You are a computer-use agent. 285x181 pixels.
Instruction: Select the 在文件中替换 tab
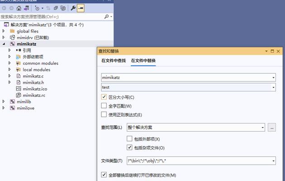[x=143, y=61]
